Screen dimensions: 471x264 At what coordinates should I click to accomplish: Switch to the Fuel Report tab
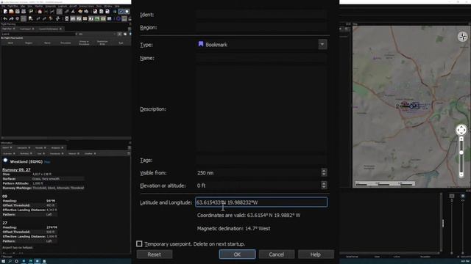[25, 29]
